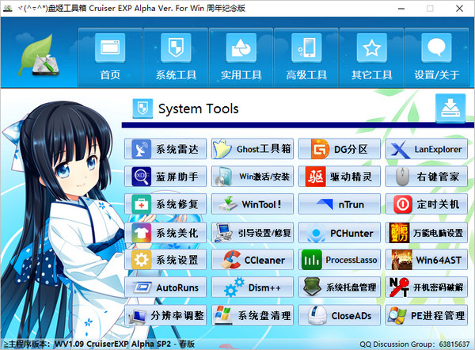This screenshot has width=475, height=350.
Task: Launch 驱动精灵
Action: [340, 177]
